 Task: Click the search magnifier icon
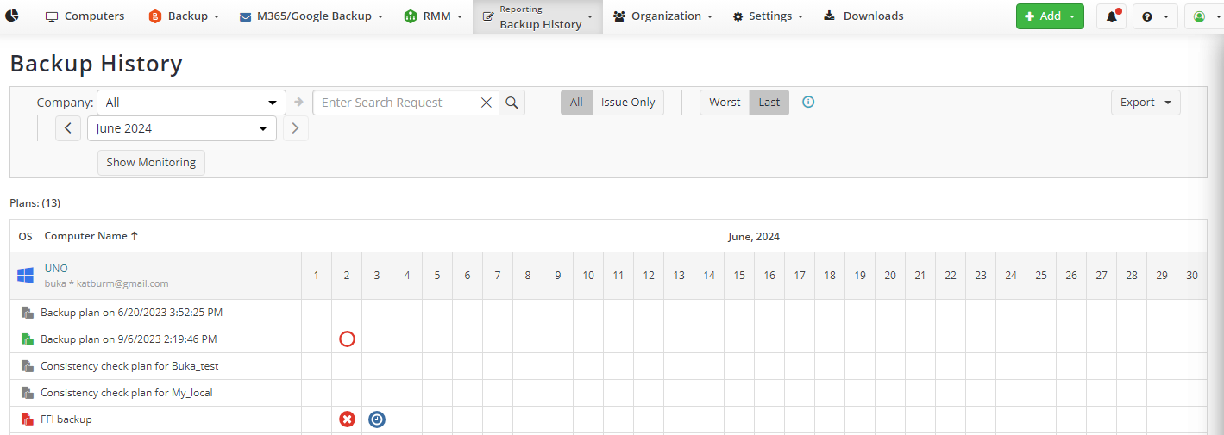pos(512,103)
